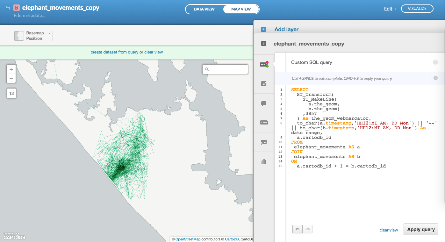
Task: Switch to DATA VIEW
Action: (x=204, y=9)
